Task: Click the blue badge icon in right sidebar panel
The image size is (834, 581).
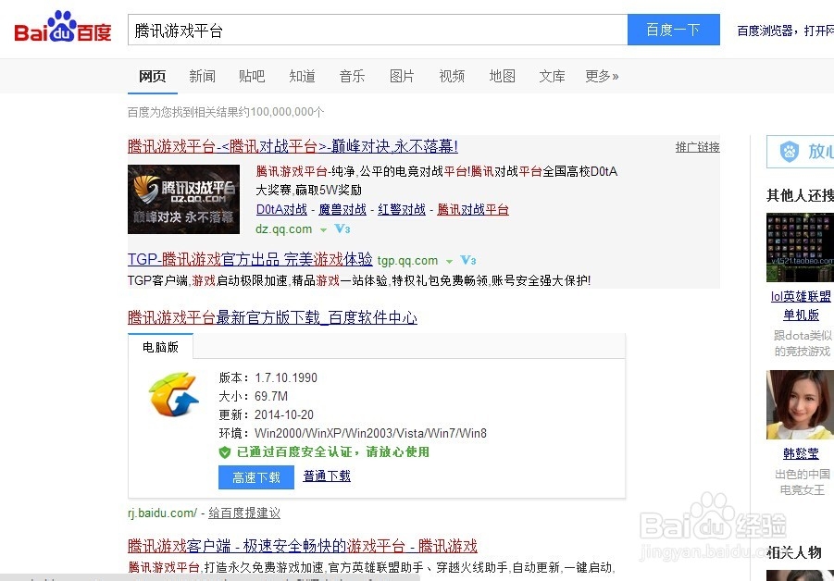Action: (x=790, y=151)
